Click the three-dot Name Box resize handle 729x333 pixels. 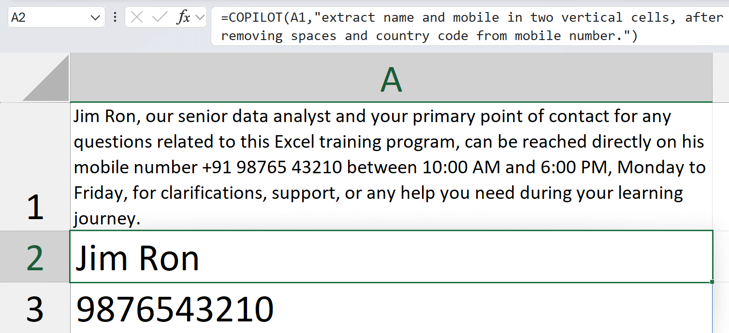pos(115,18)
